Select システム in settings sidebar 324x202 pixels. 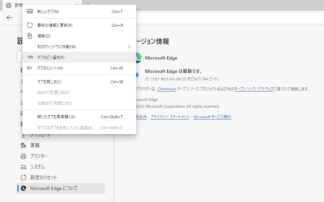[x=61, y=167]
